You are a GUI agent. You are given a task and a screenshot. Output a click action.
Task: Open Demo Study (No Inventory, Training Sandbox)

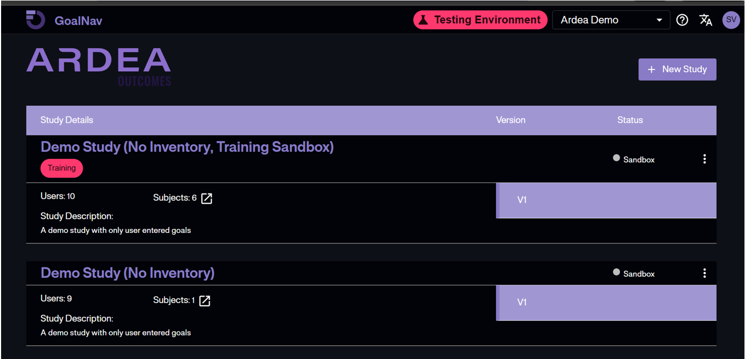[x=187, y=147]
